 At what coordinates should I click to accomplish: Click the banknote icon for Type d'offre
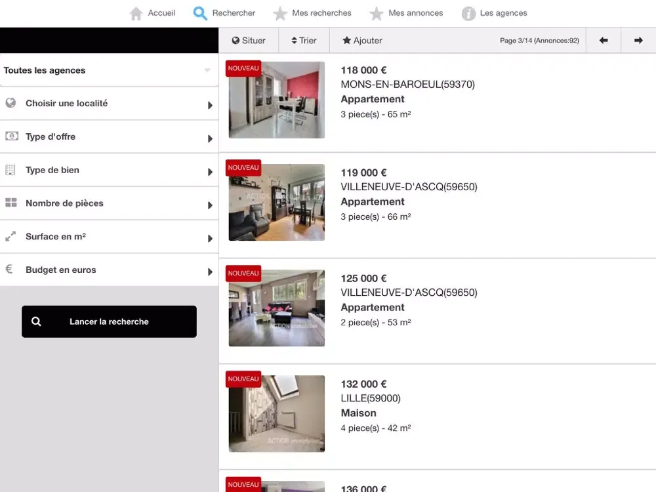[x=11, y=136]
